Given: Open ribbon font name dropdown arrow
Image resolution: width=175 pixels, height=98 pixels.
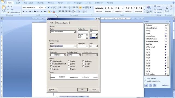Looking at the screenshot, I should pos(39,7).
